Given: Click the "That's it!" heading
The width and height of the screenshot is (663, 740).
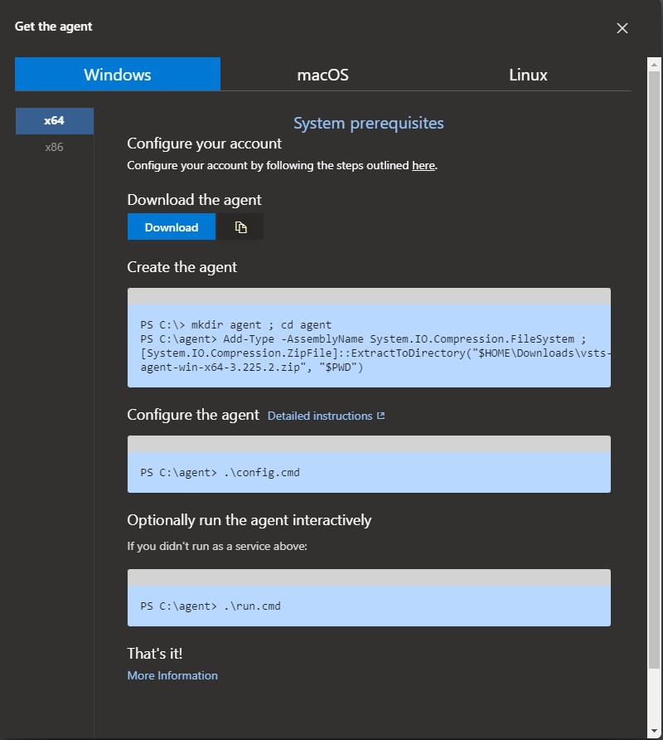Looking at the screenshot, I should click(155, 654).
